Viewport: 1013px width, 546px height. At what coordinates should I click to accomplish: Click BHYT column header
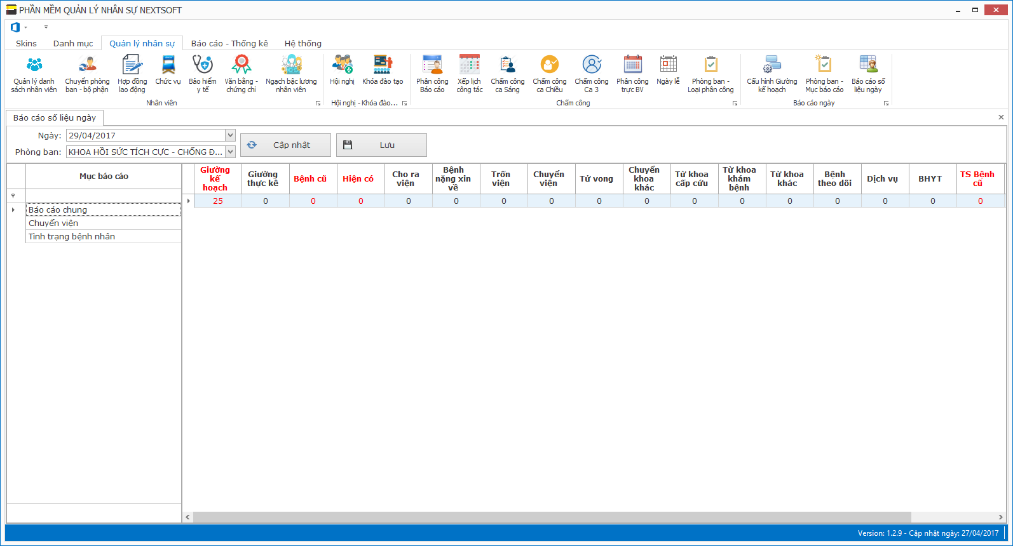click(x=933, y=178)
